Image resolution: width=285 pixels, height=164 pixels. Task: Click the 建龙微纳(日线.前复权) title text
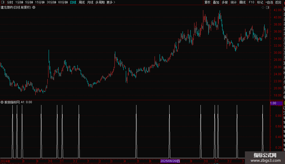(x=16, y=8)
